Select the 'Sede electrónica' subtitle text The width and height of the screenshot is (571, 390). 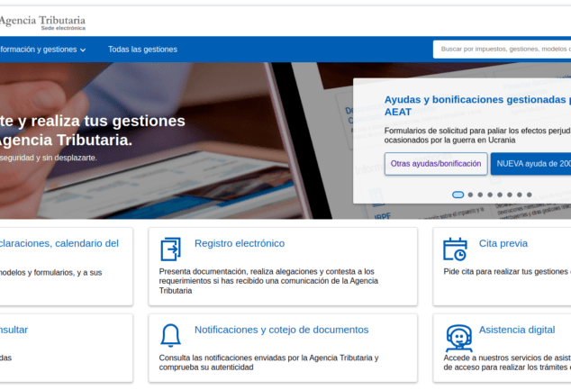coord(63,28)
